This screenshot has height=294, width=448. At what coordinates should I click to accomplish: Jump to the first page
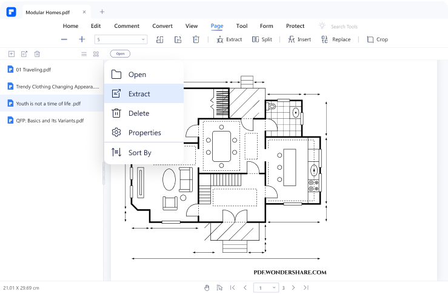(x=232, y=288)
